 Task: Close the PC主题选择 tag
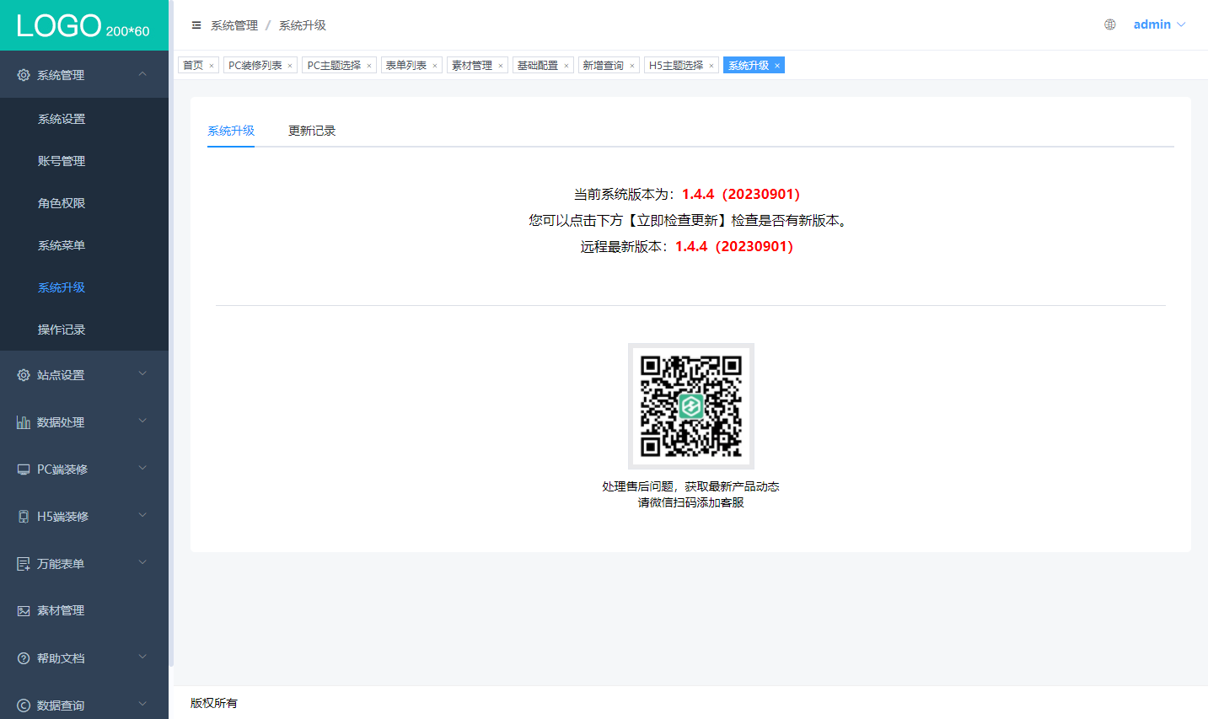pyautogui.click(x=368, y=66)
